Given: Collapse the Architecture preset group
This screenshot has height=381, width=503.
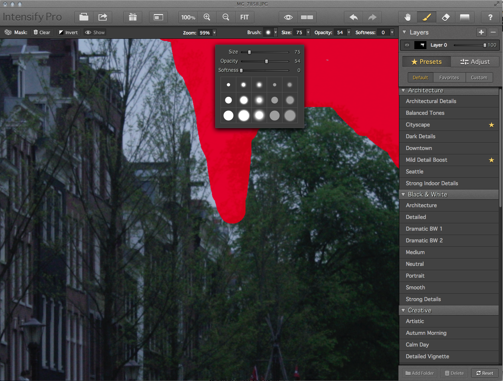Looking at the screenshot, I should [403, 91].
